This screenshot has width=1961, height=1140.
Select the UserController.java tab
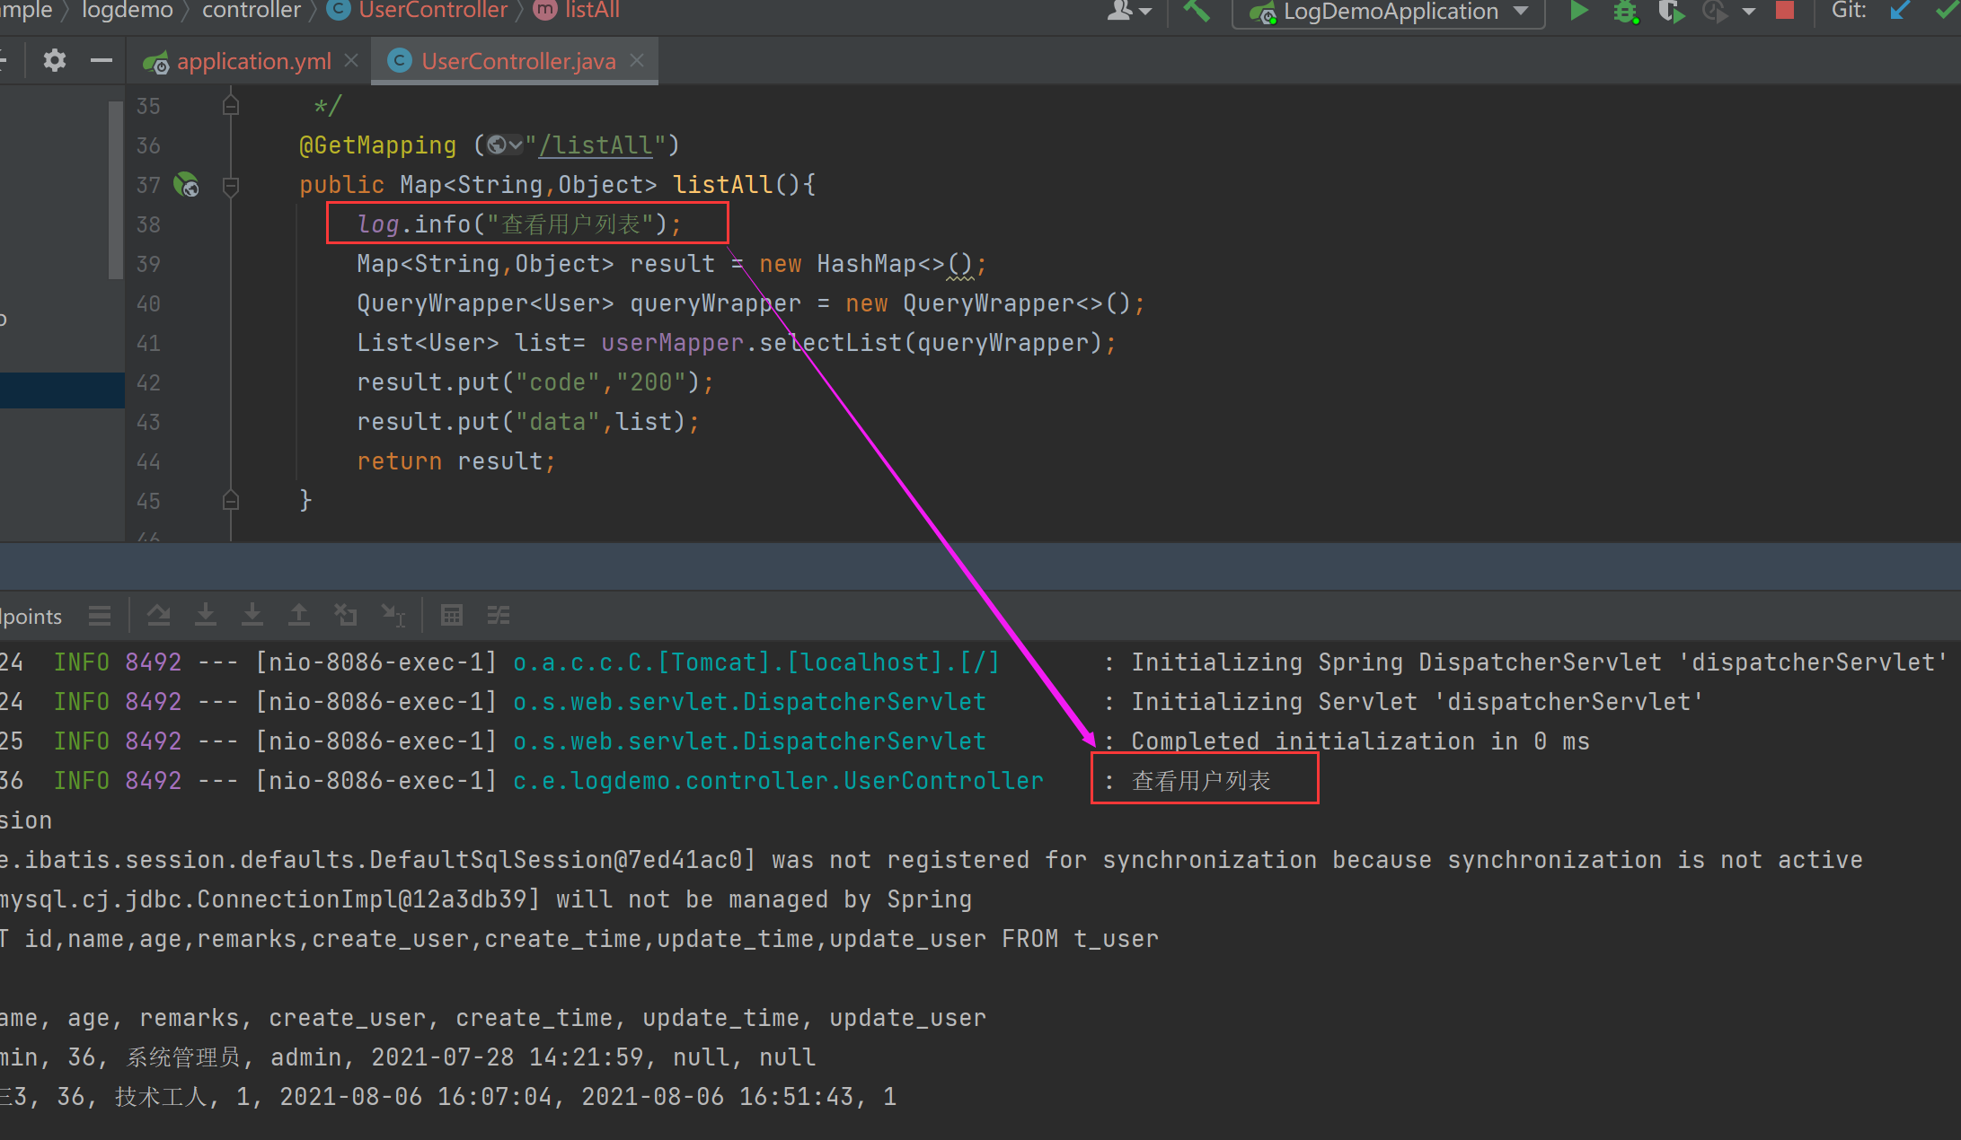pos(518,61)
